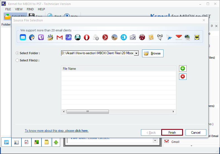Choose the Select Folder radio button

(x=17, y=53)
